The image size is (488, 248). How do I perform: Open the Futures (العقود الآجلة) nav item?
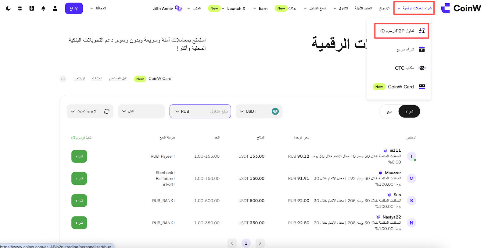click(363, 8)
